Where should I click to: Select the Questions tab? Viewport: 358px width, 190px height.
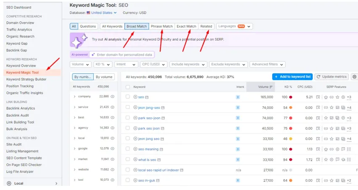point(88,26)
